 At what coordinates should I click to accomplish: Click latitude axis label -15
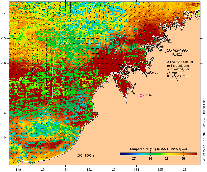3,38
